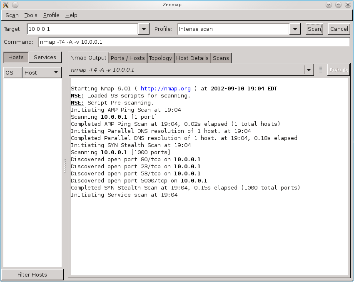The height and width of the screenshot is (282, 354).
Task: Click the 'Discovered open port 80/tcp' line
Action: coord(136,160)
